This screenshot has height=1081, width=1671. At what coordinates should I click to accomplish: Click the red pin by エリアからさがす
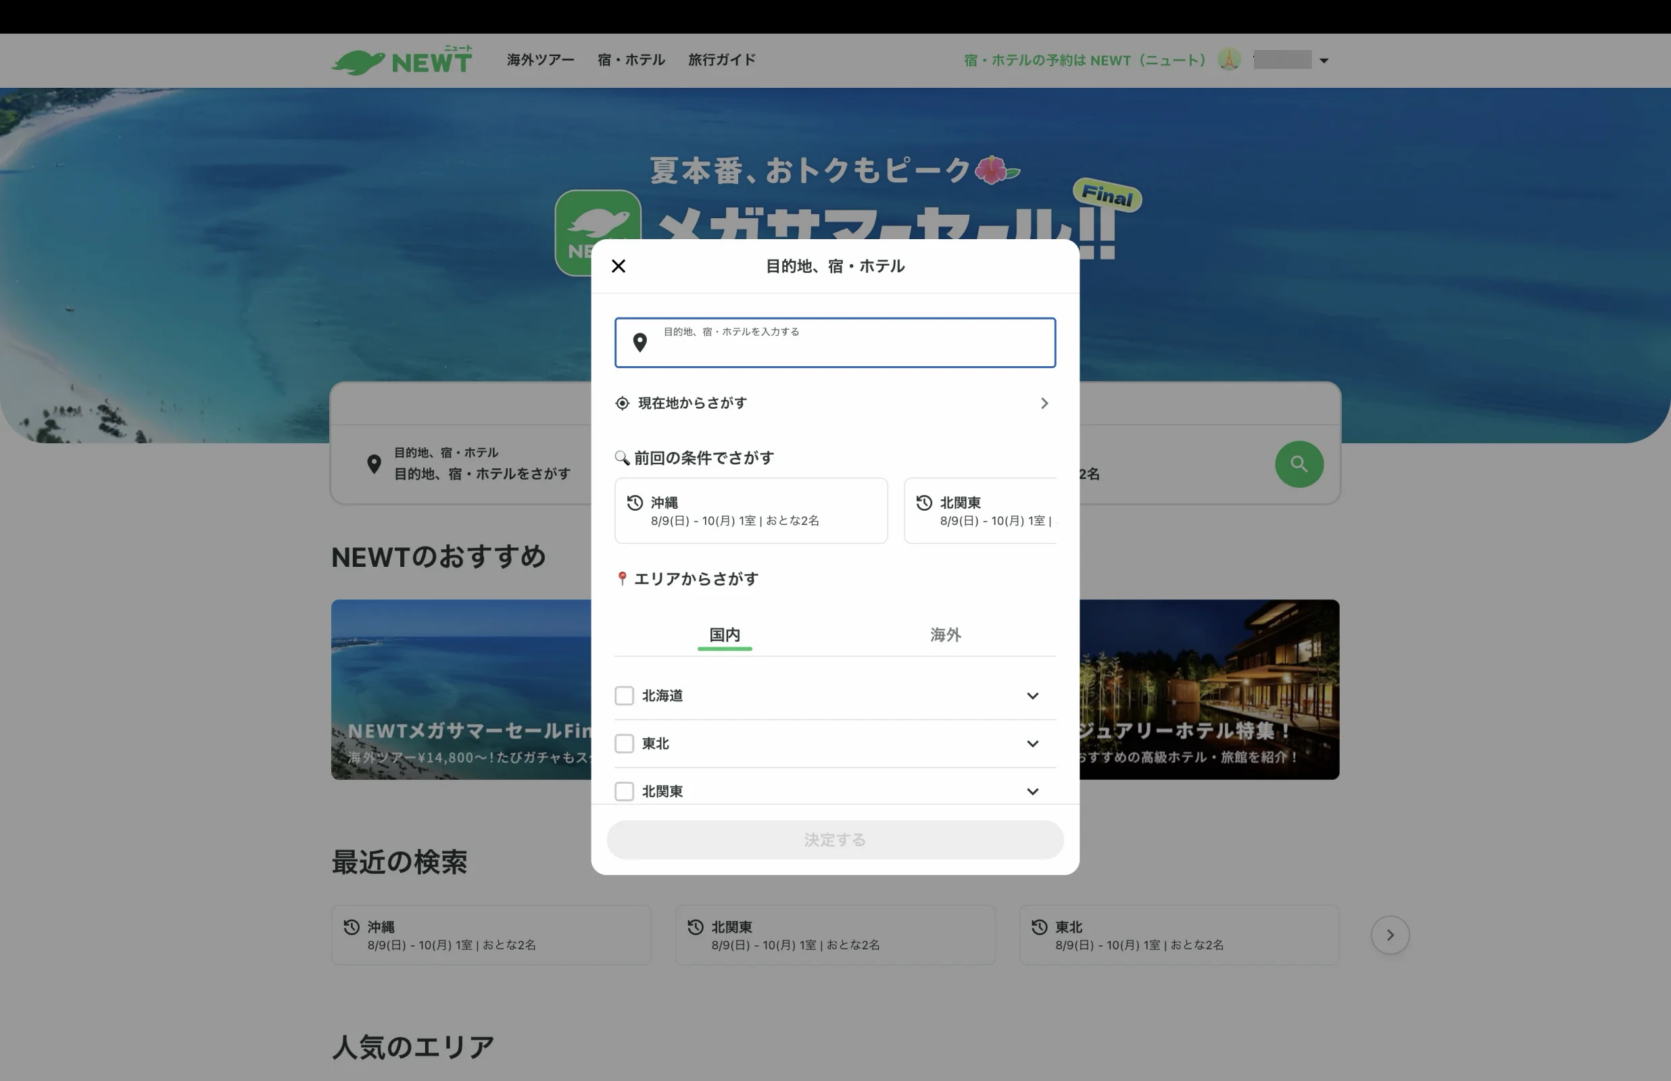(622, 578)
